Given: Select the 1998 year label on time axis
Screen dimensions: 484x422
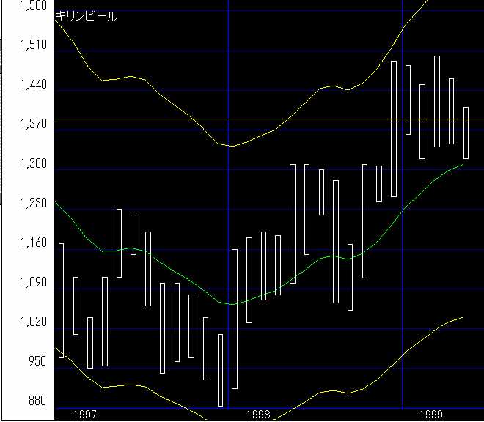Looking at the screenshot, I should pos(259,415).
